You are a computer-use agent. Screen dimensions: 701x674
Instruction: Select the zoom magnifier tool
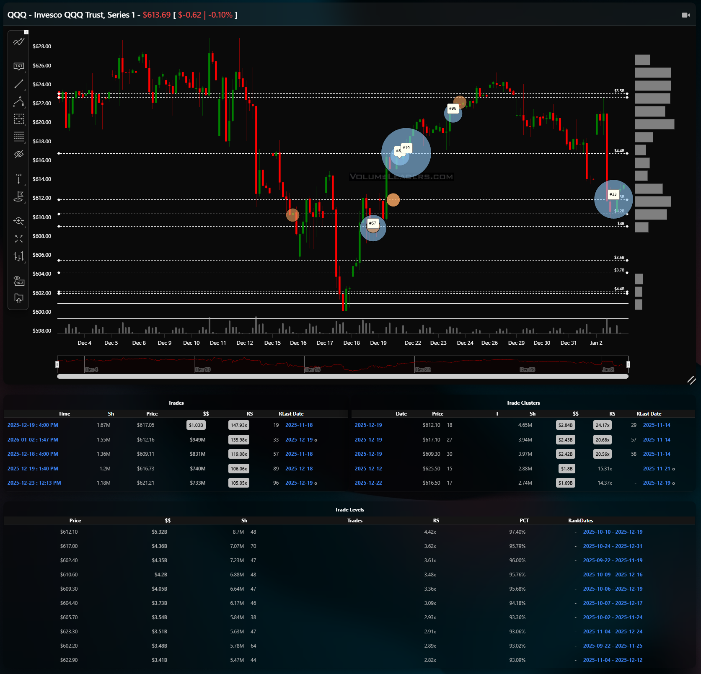19,221
